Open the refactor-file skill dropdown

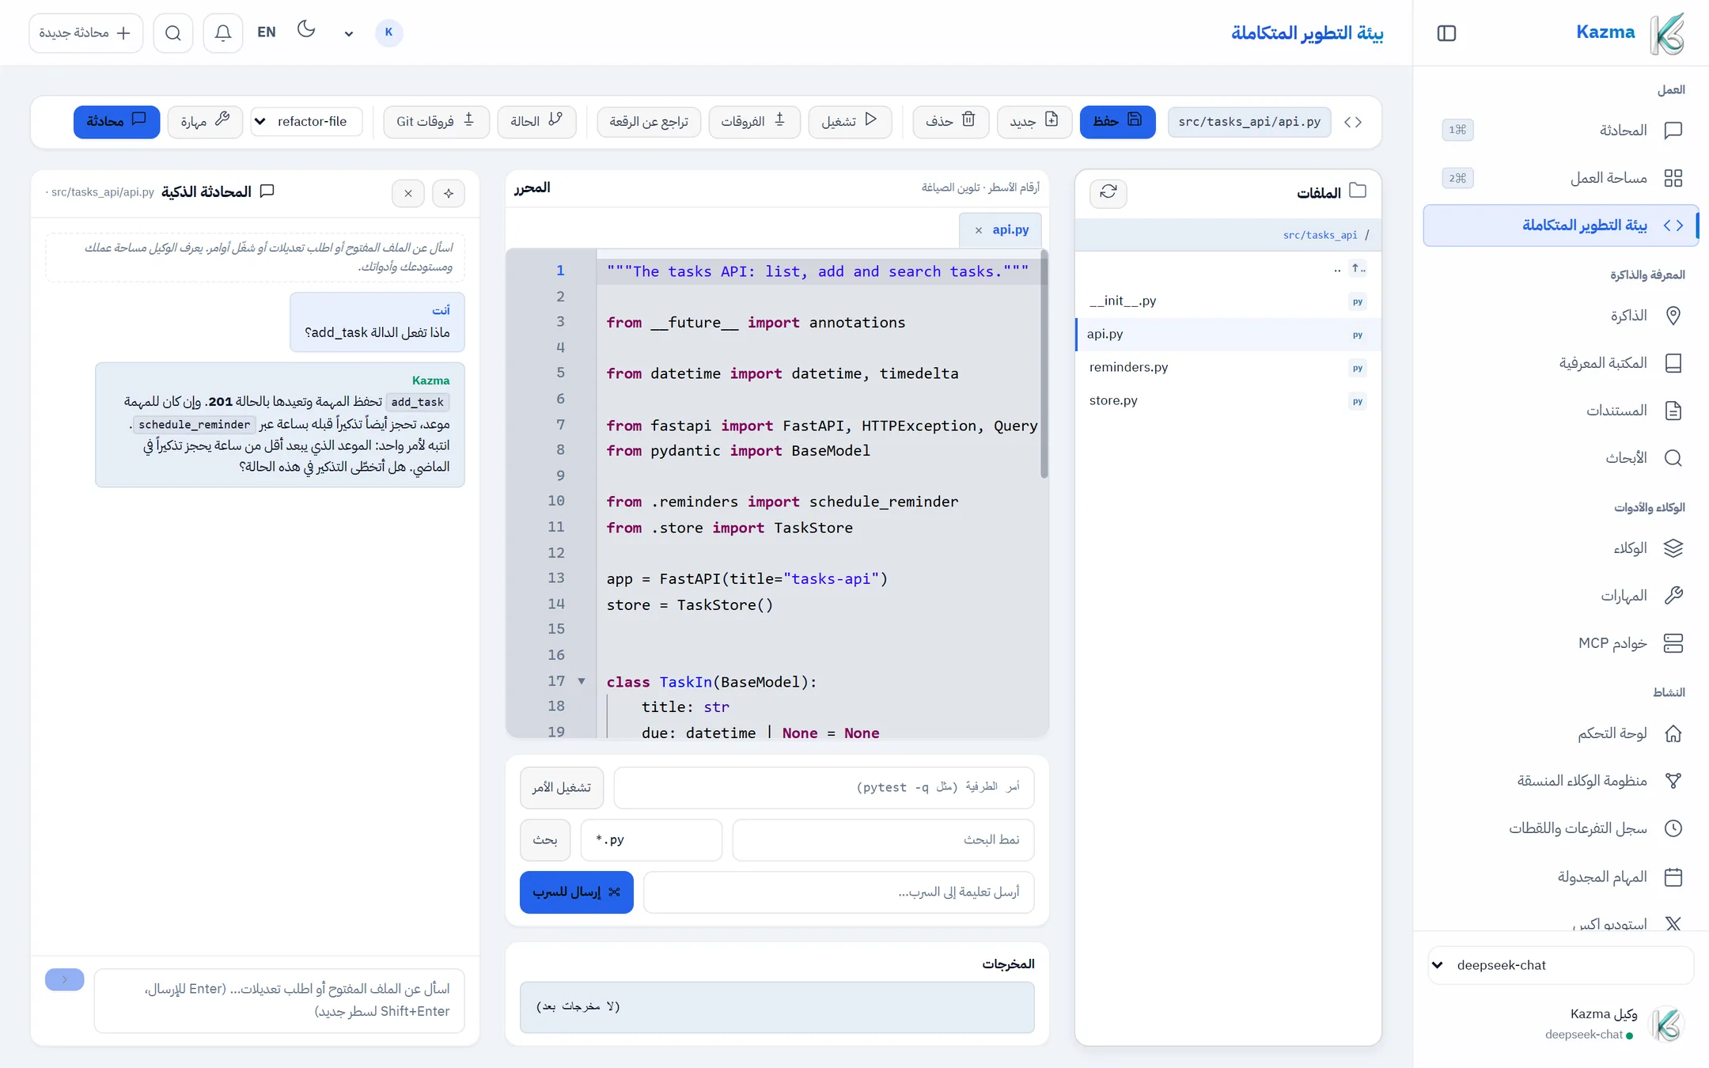(307, 121)
